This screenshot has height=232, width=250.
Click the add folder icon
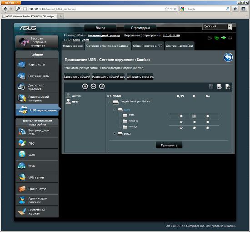(211, 86)
